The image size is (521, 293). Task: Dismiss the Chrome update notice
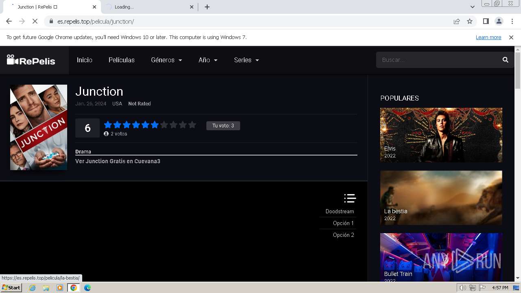[511, 37]
